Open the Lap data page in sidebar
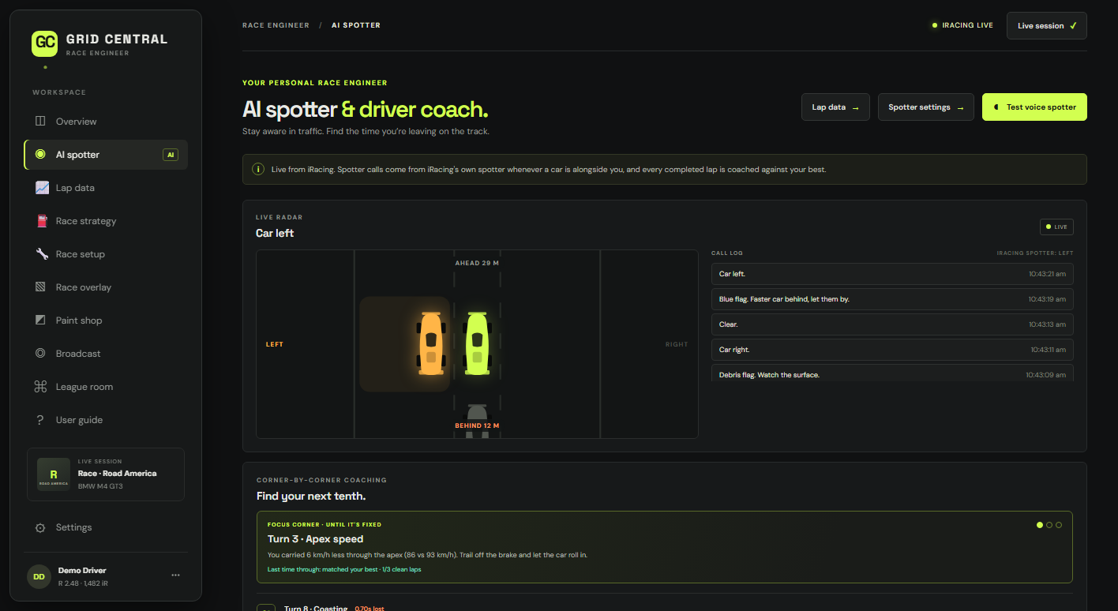Image resolution: width=1118 pixels, height=611 pixels. (x=106, y=188)
